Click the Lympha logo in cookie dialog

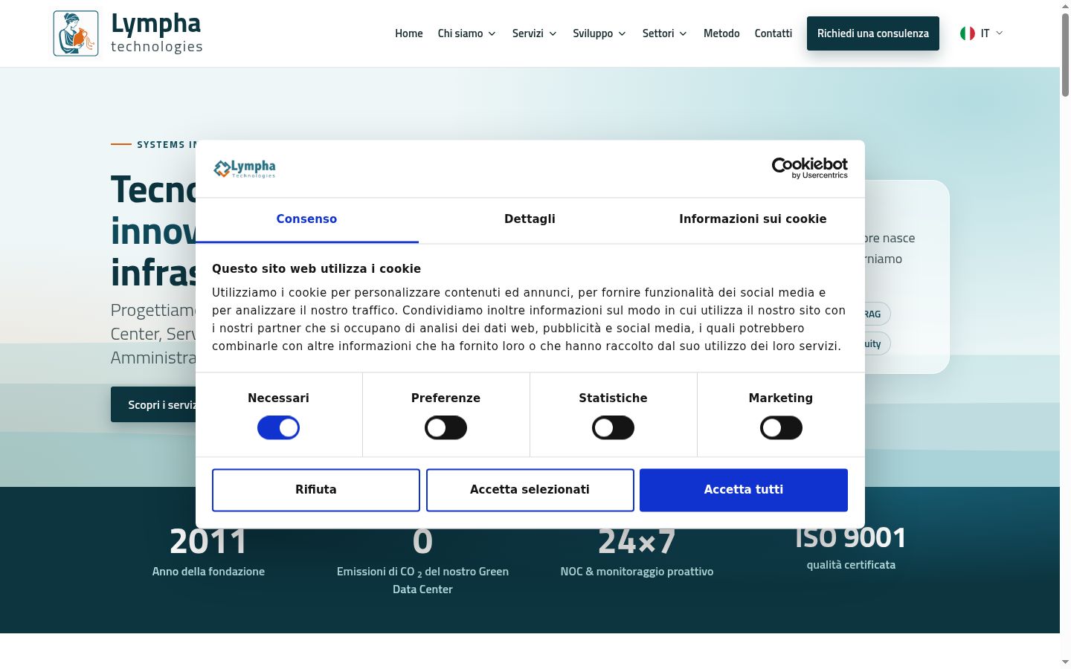pyautogui.click(x=245, y=169)
